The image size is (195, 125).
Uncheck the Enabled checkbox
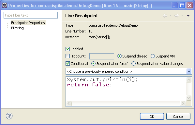(67, 49)
